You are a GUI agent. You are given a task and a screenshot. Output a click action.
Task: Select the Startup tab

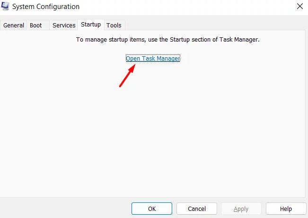pos(91,25)
